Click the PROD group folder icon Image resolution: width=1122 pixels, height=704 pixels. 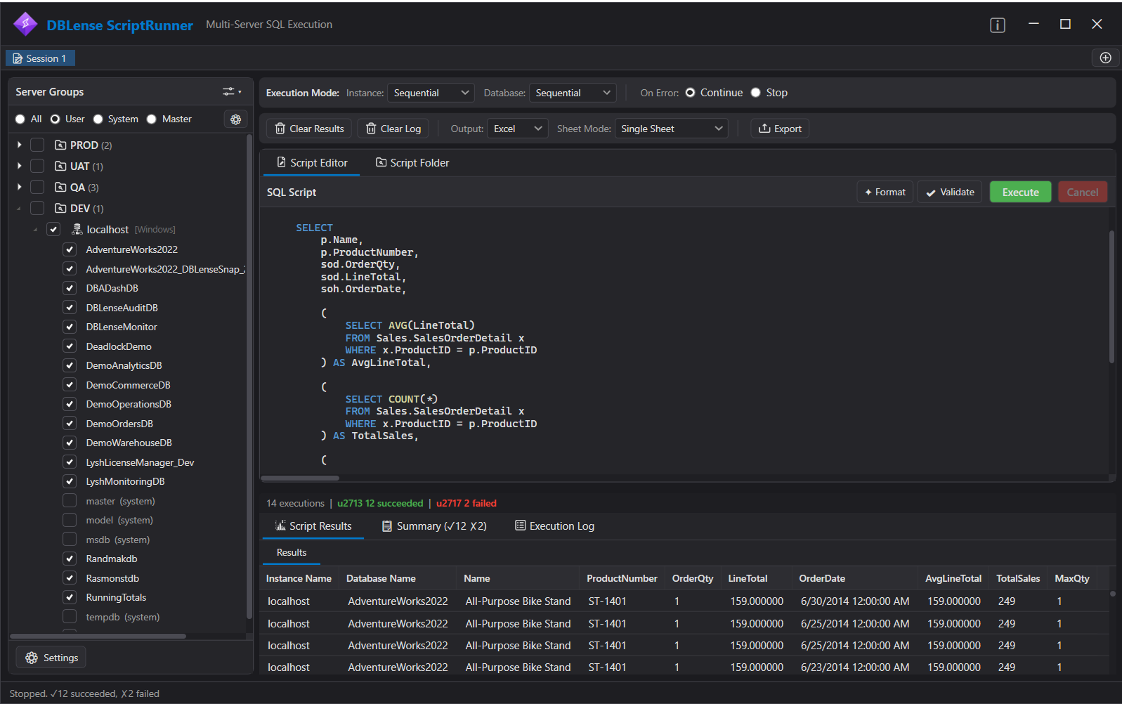60,145
